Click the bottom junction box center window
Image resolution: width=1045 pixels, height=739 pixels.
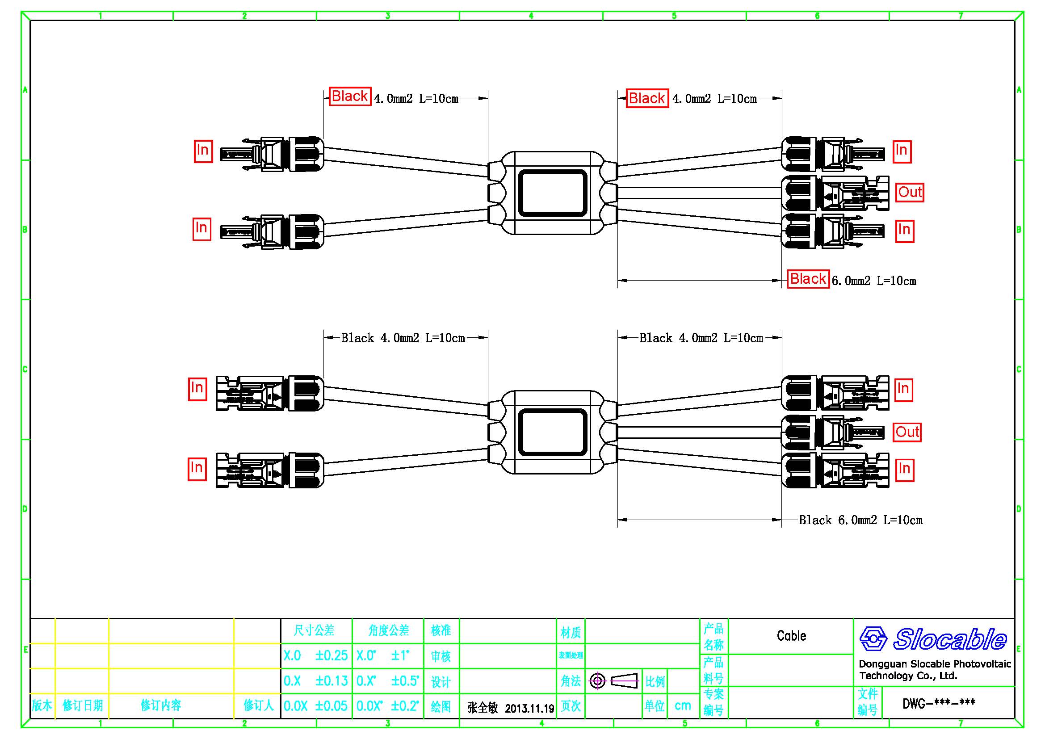pyautogui.click(x=553, y=432)
